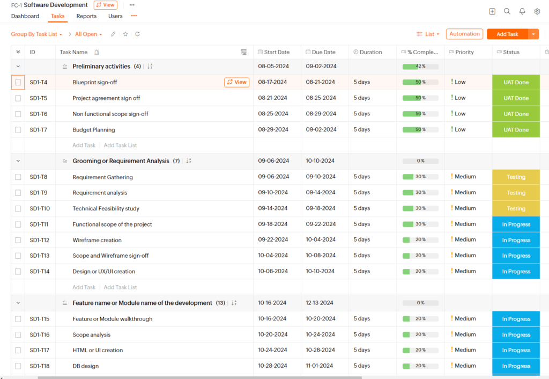Image resolution: width=549 pixels, height=379 pixels.
Task: Click the 50% progress bar for SD1-T5
Action: 420,98
